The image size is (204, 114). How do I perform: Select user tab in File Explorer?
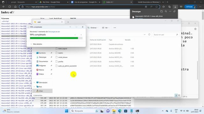coord(48,22)
